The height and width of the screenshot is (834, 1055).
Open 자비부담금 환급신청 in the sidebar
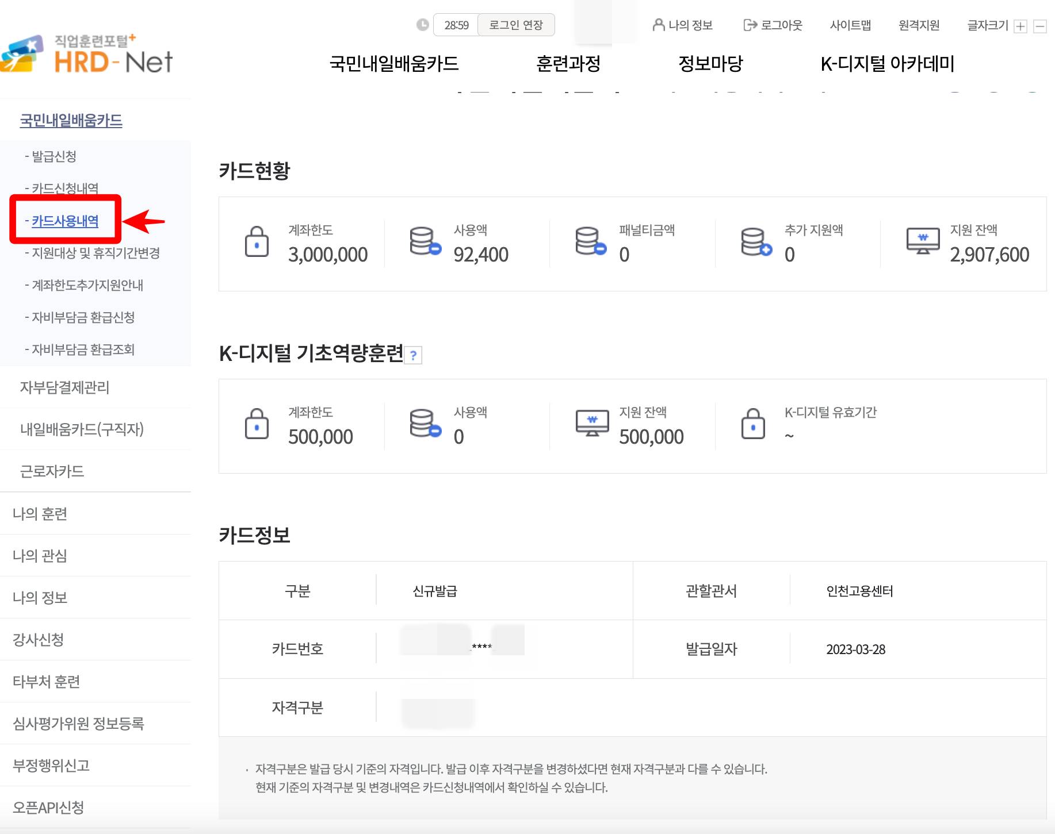tap(79, 317)
